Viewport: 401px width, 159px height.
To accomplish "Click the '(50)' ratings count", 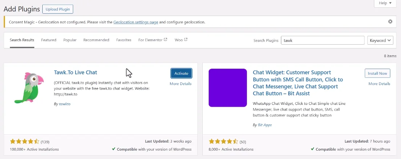I will [x=243, y=142].
